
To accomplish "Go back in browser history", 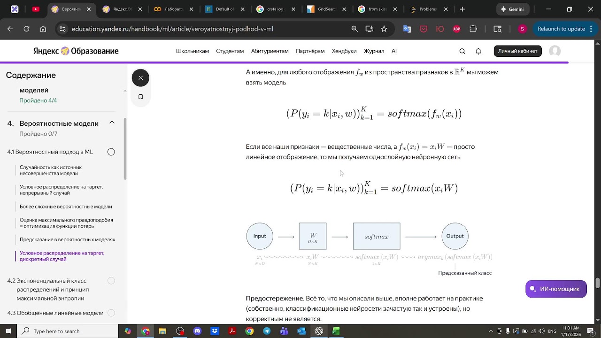I will coord(10,29).
